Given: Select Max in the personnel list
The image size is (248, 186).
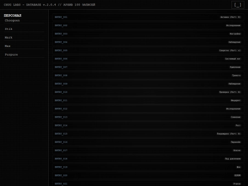Looking at the screenshot, I should tap(24, 46).
